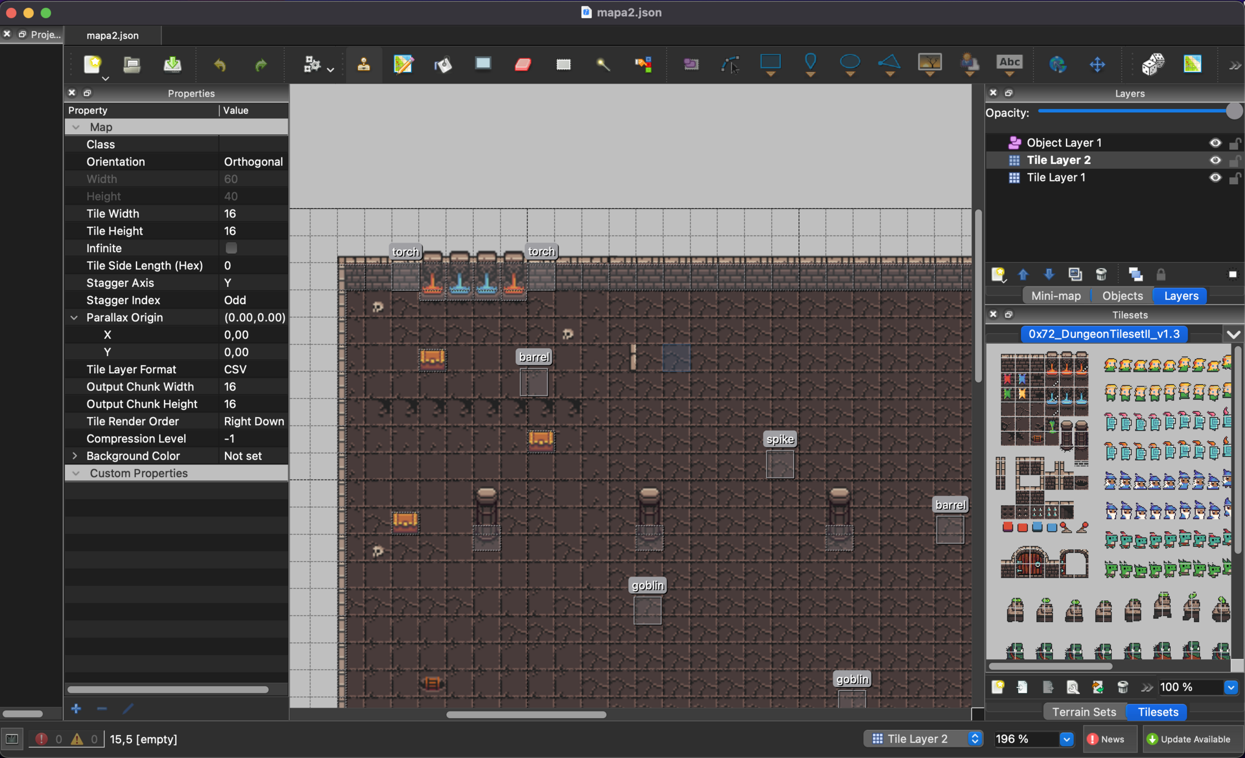The height and width of the screenshot is (758, 1245).
Task: Click the Update Available button
Action: coord(1188,739)
